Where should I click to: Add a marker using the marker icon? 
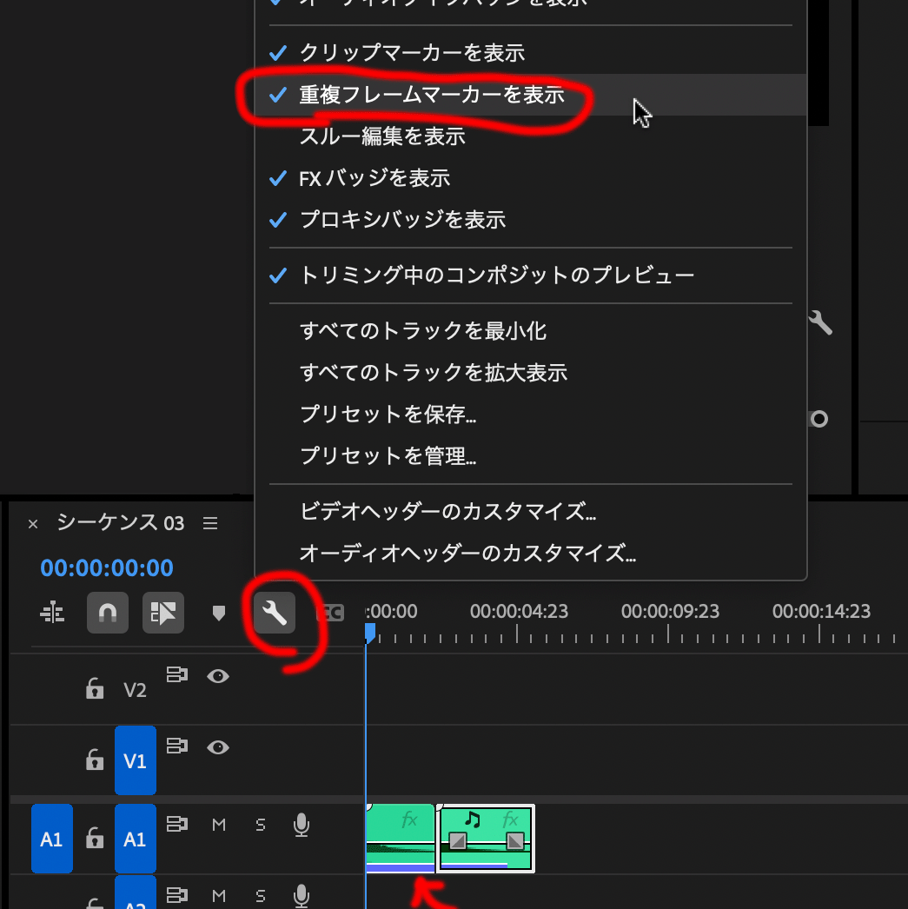click(219, 612)
